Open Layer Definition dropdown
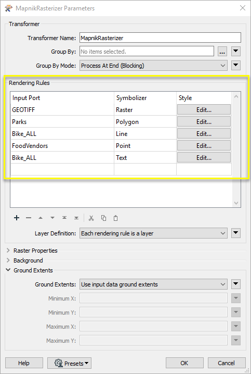 153,233
